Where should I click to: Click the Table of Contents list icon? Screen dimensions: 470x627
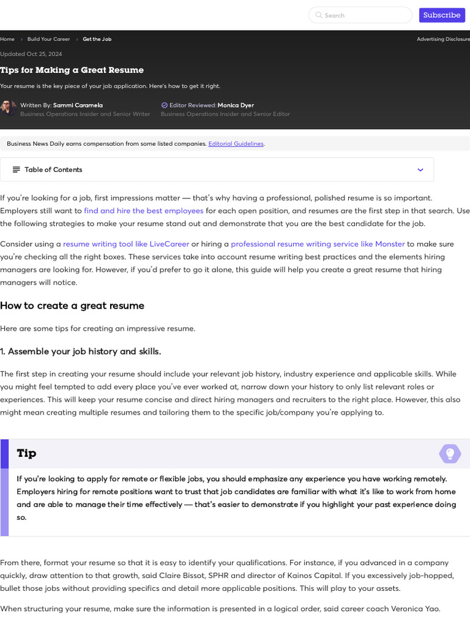[x=17, y=170]
